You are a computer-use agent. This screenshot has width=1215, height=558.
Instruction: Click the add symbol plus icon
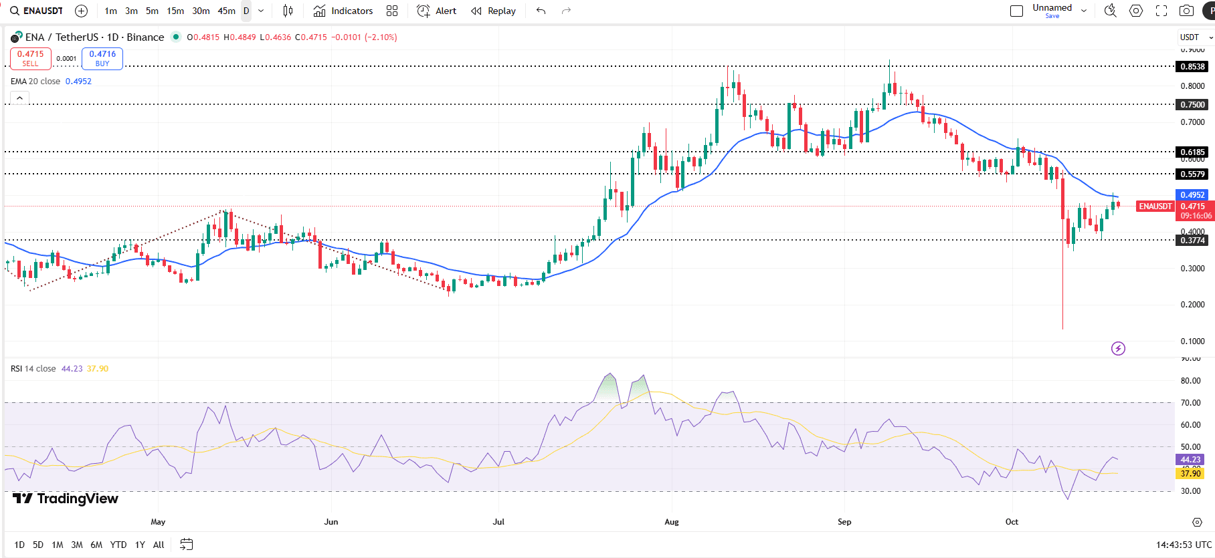click(x=82, y=11)
